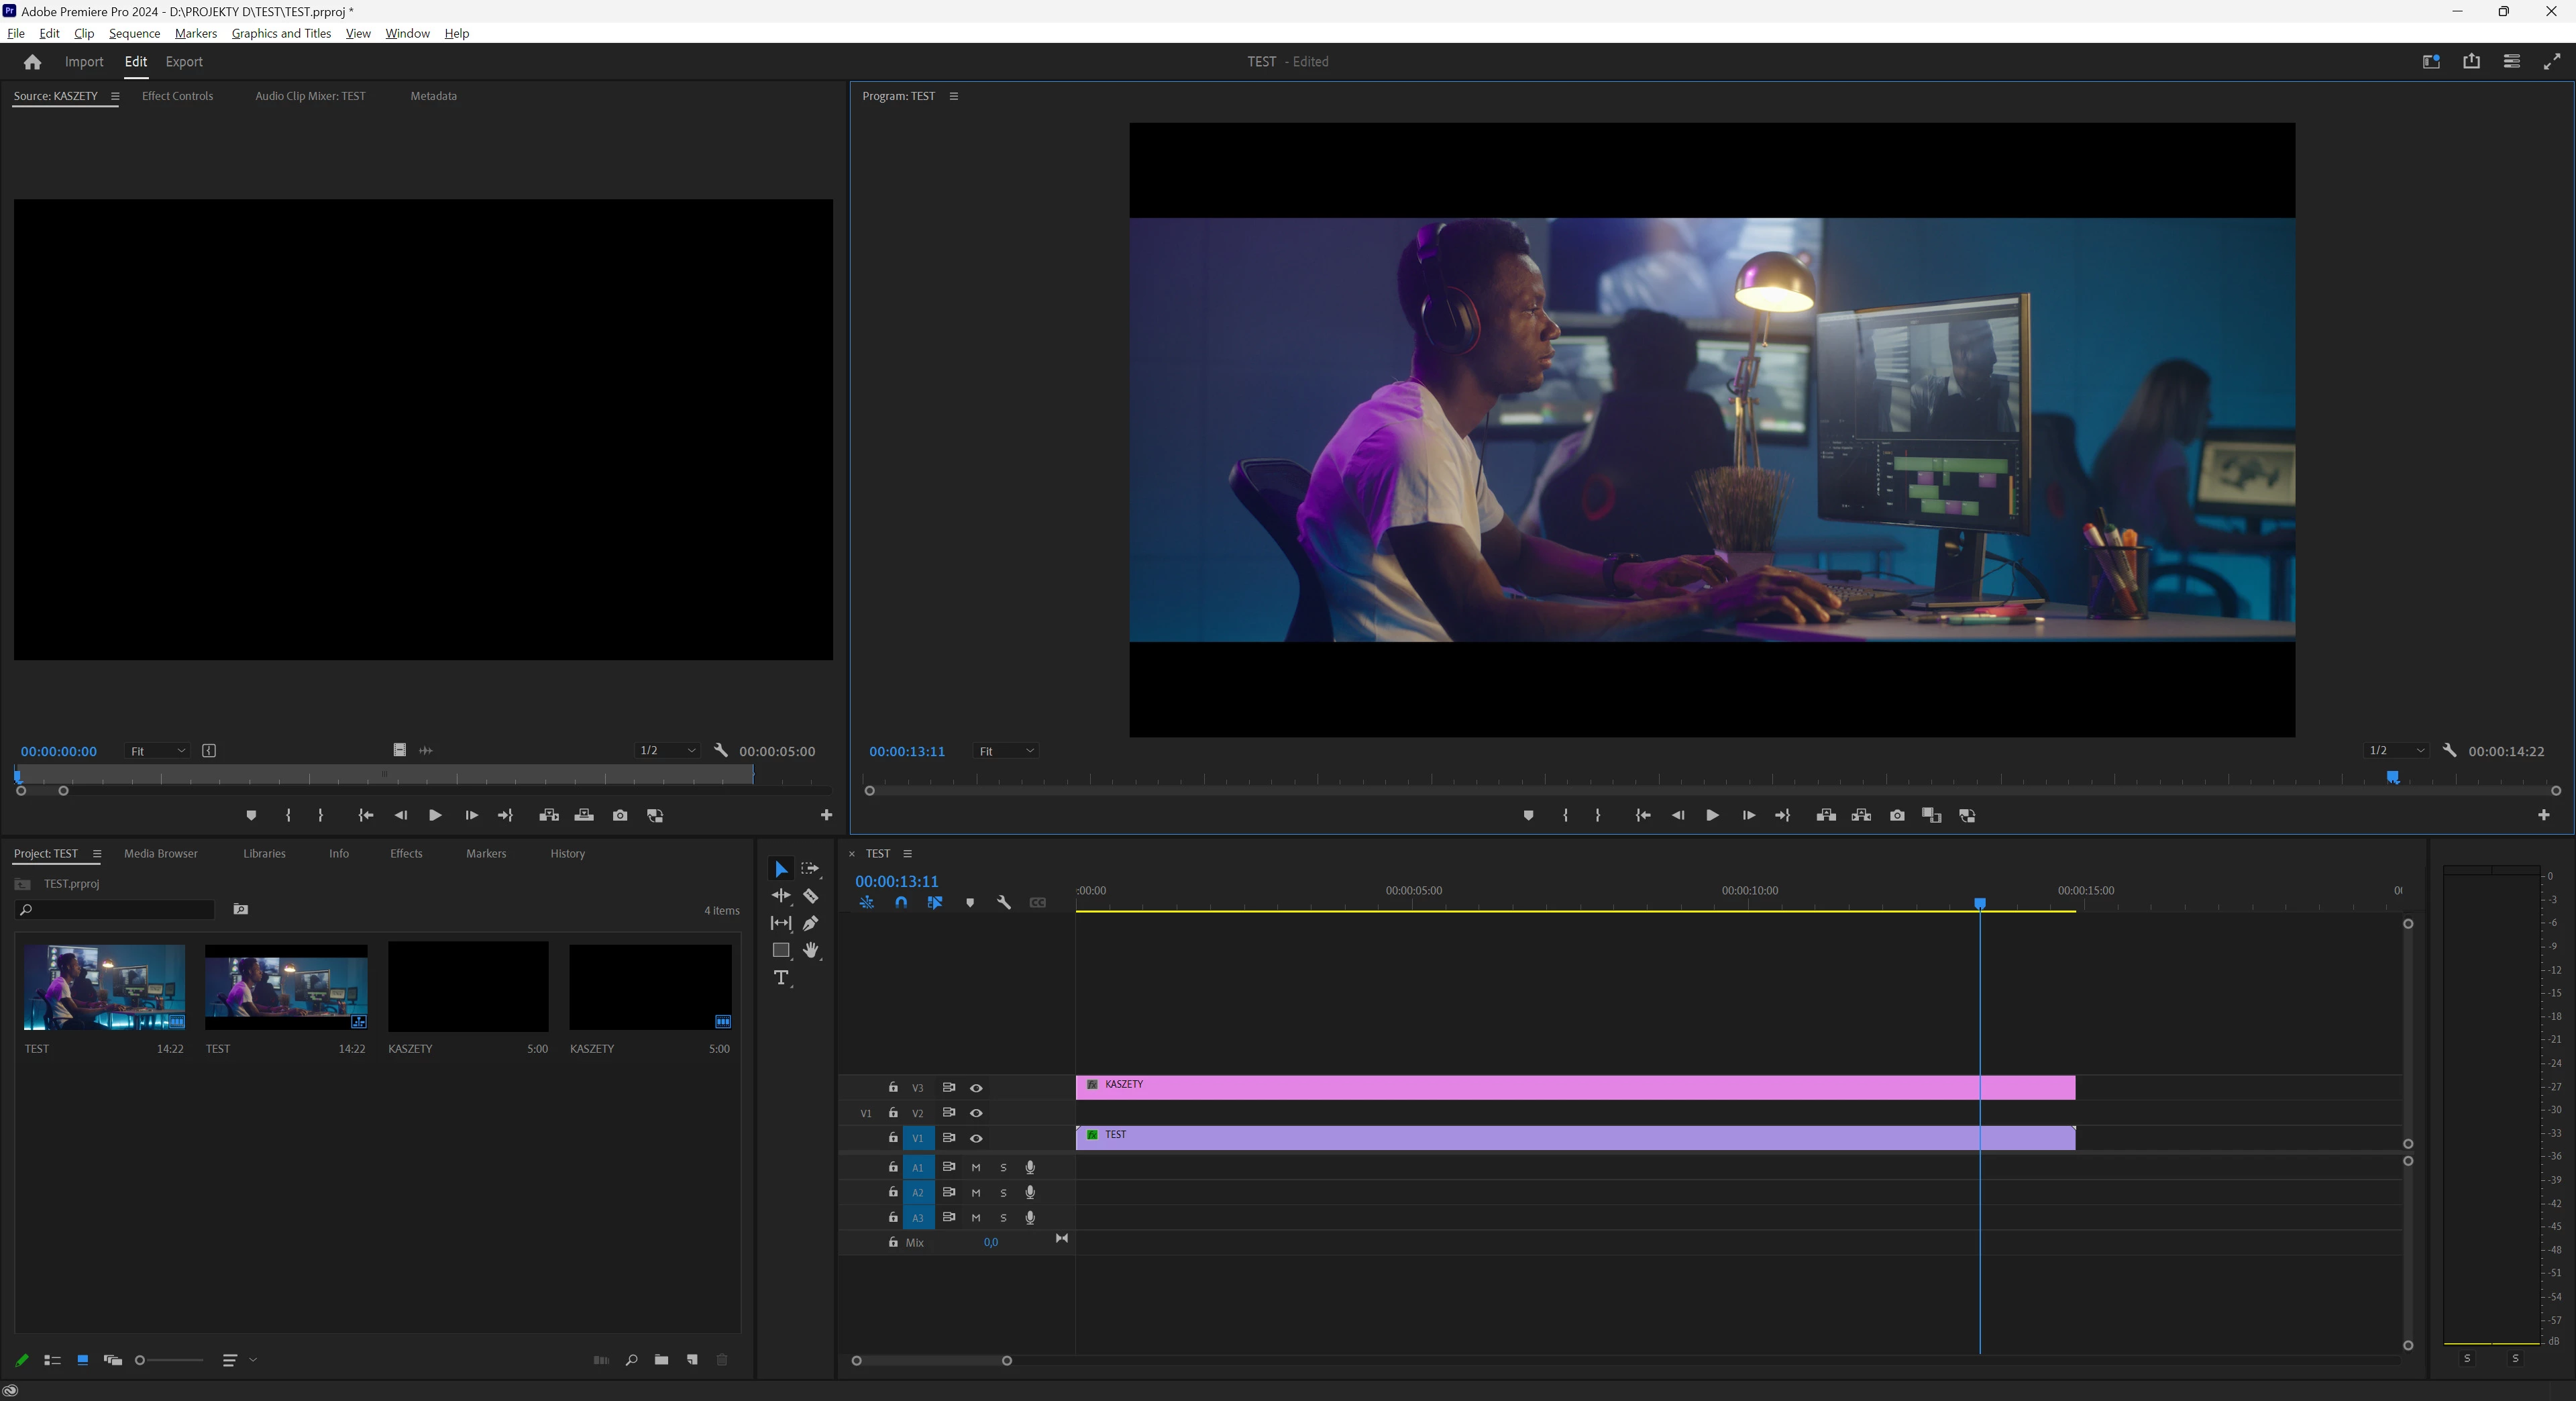The height and width of the screenshot is (1401, 2576).
Task: Go to the Export workspace
Action: click(184, 62)
